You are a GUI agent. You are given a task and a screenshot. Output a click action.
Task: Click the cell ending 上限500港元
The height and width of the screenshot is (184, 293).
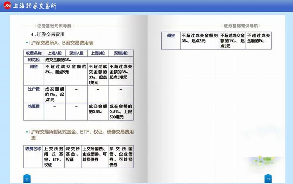pyautogui.click(x=121, y=111)
